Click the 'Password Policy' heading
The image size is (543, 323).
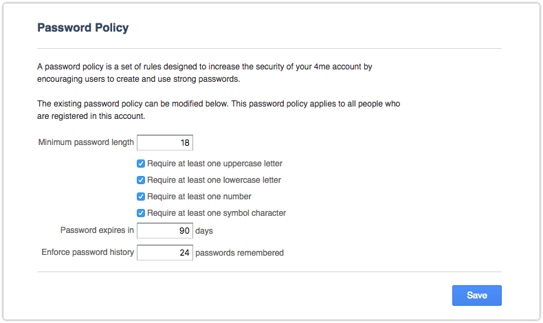click(x=83, y=28)
